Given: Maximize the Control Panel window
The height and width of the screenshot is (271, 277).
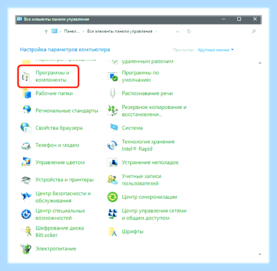Looking at the screenshot, I should coord(239,19).
